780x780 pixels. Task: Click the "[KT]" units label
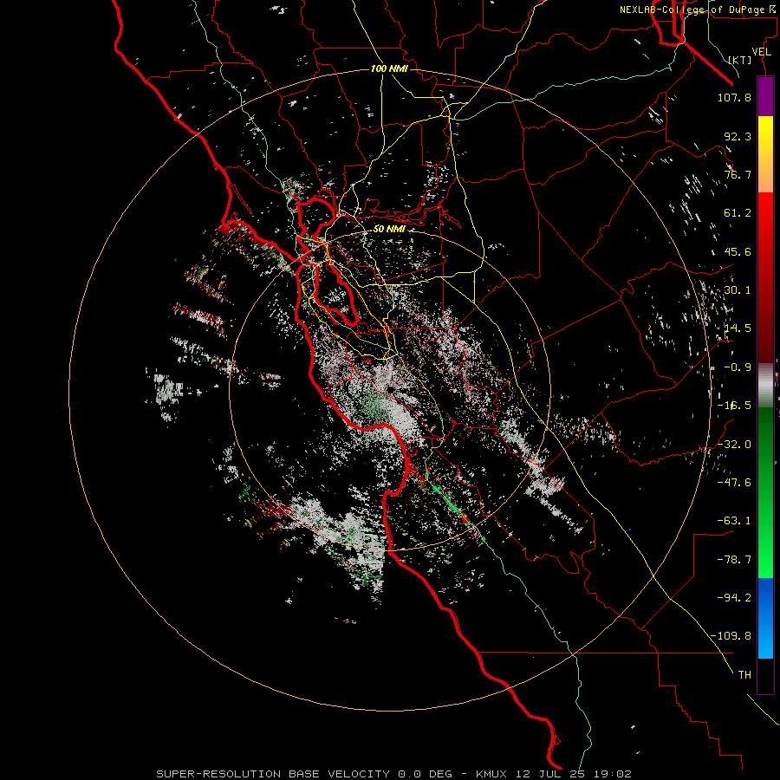coord(740,60)
